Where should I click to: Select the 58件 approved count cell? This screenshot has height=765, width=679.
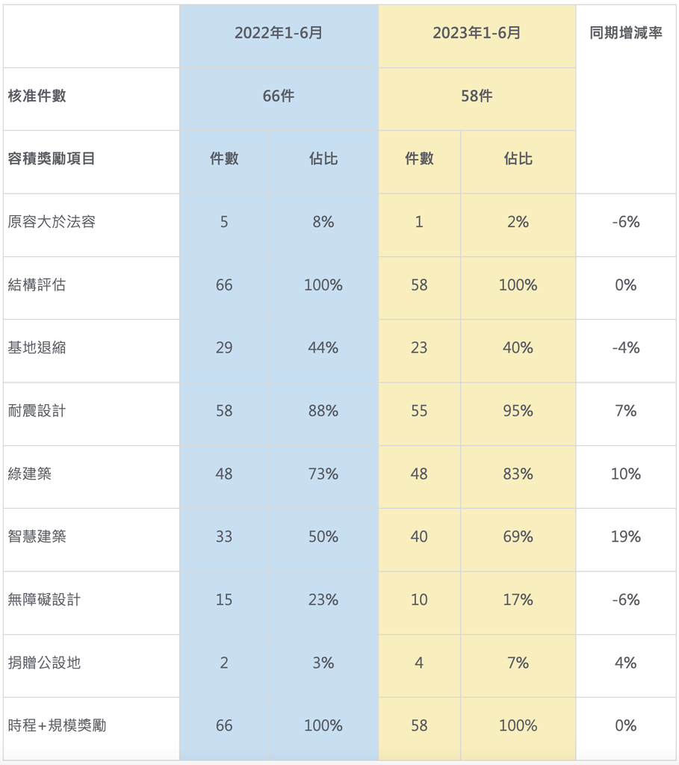pyautogui.click(x=477, y=96)
